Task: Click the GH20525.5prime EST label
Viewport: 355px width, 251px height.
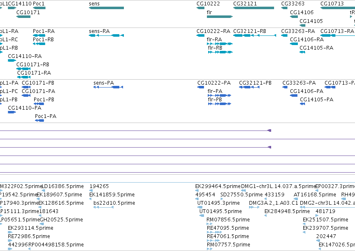Action: 61,220
